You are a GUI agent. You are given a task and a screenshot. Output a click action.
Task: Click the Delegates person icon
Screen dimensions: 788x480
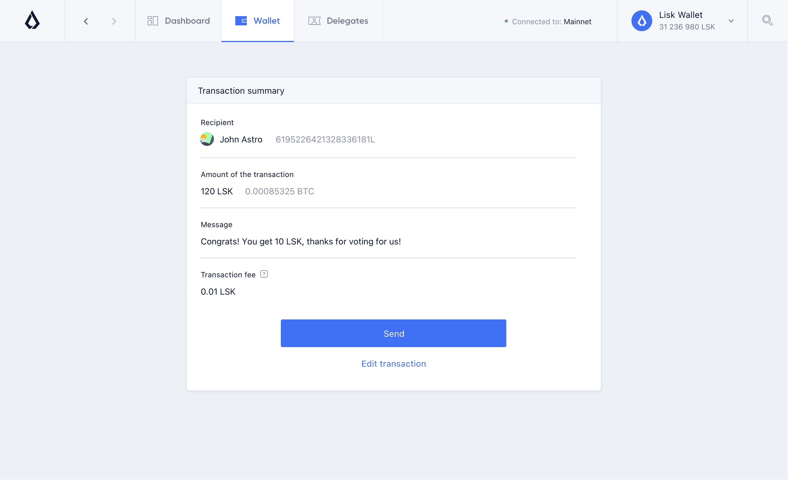click(x=315, y=20)
